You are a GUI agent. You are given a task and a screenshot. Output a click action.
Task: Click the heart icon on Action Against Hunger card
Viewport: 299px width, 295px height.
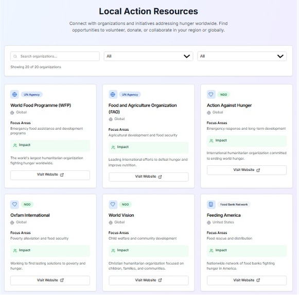point(211,94)
